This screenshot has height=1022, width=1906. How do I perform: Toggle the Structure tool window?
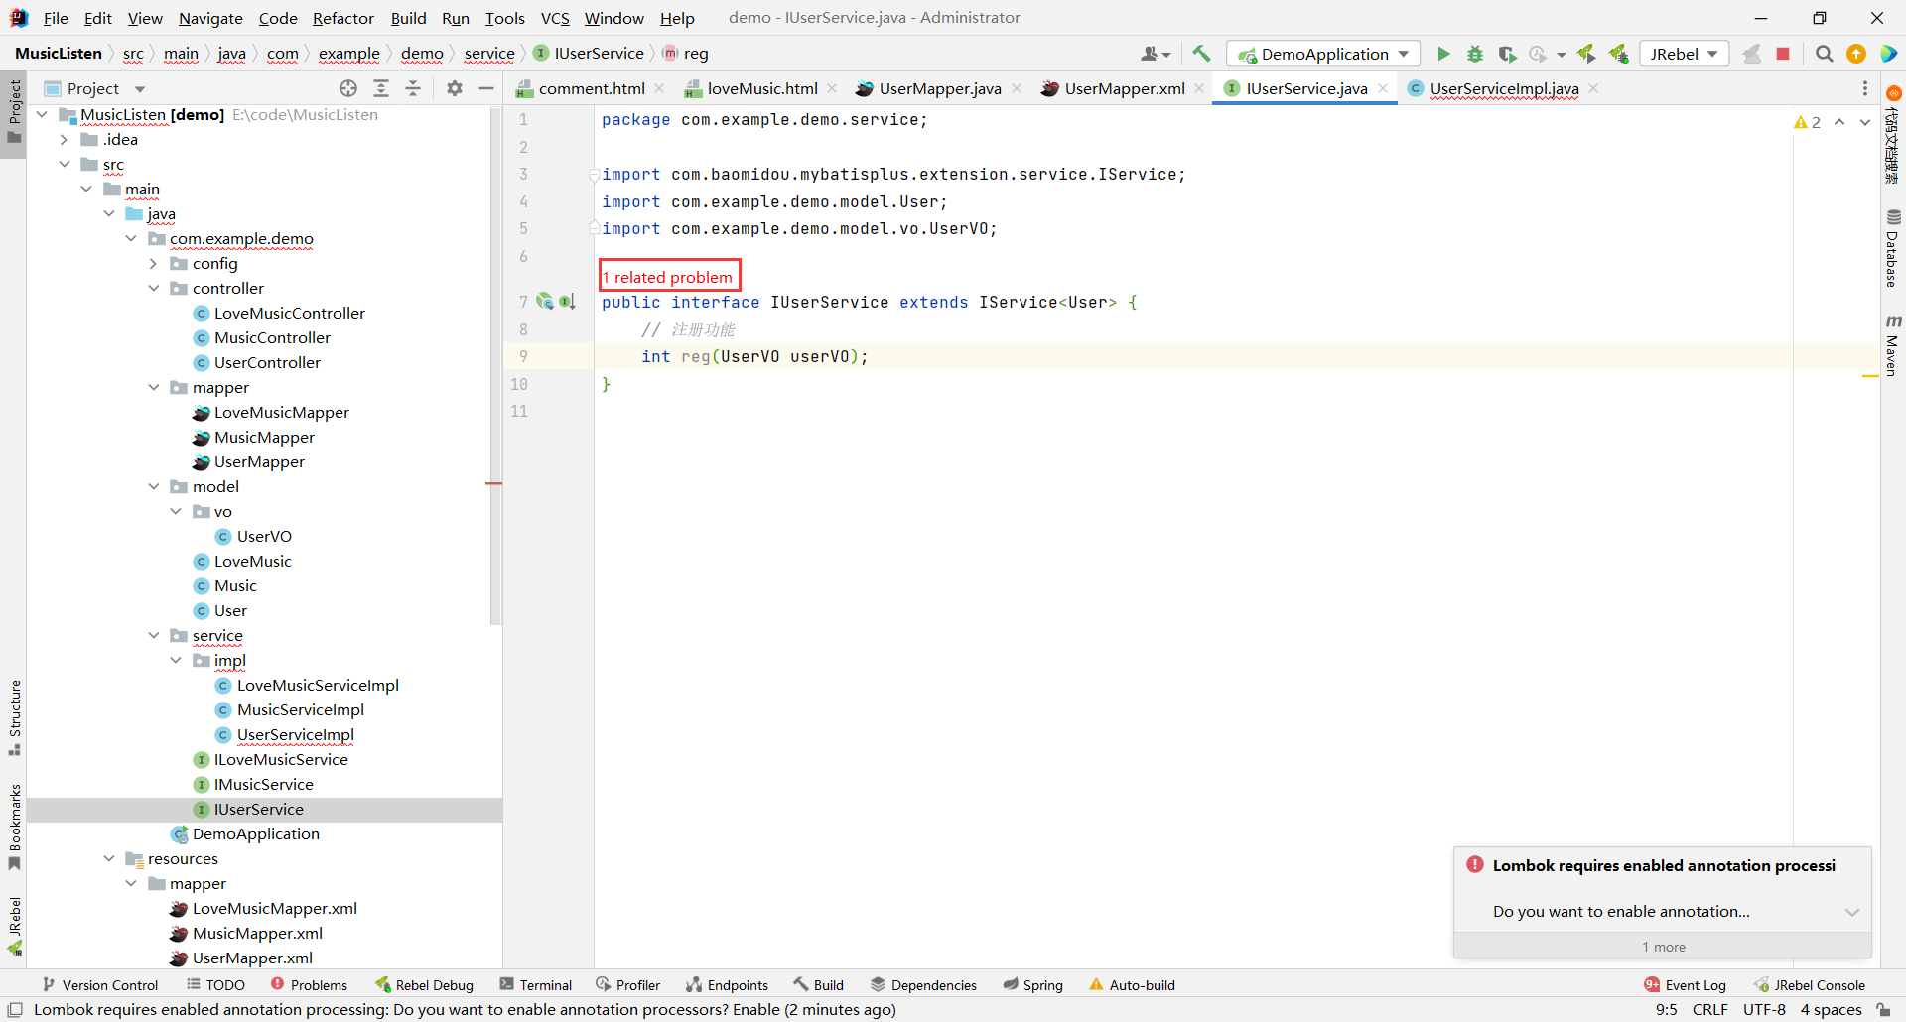click(14, 716)
